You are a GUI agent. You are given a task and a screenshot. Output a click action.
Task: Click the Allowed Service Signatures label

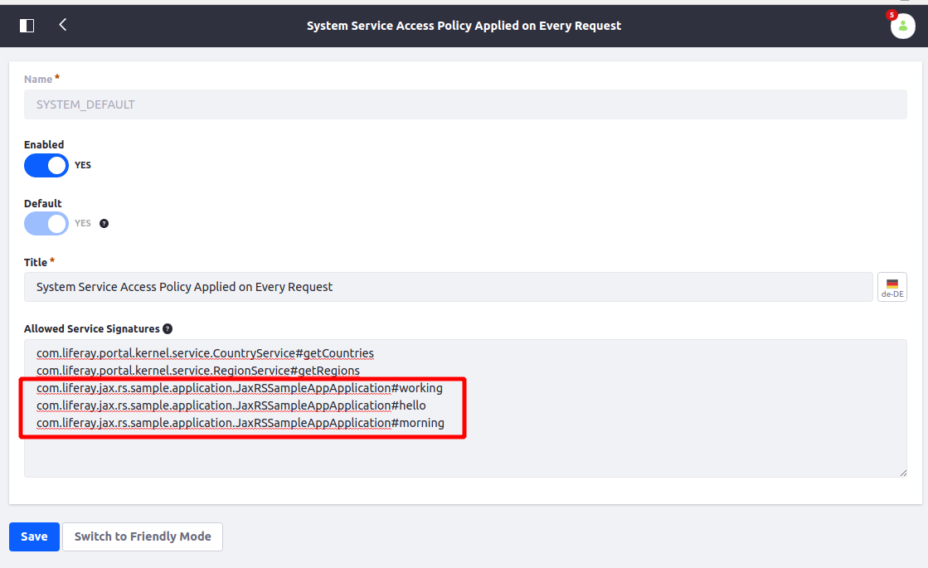pyautogui.click(x=92, y=329)
